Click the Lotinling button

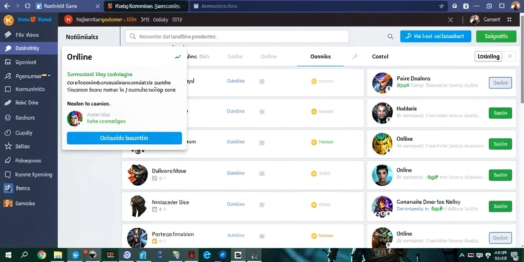(x=489, y=56)
